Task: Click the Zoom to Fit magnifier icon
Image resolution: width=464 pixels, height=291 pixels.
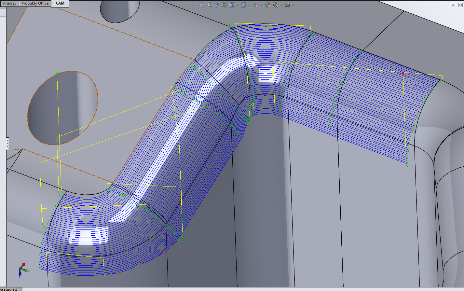Action: coord(202,5)
